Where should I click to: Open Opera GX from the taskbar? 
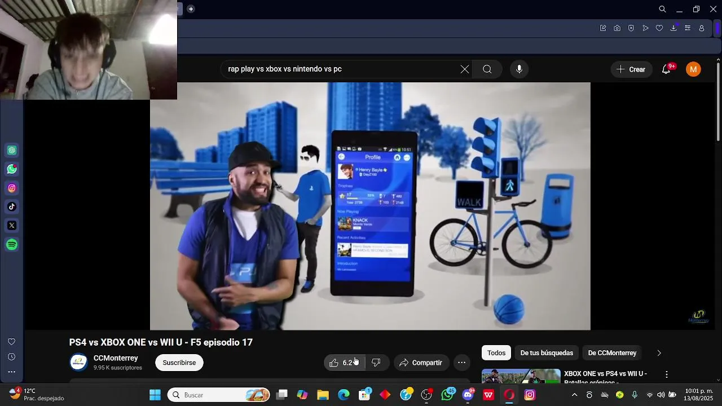point(509,395)
